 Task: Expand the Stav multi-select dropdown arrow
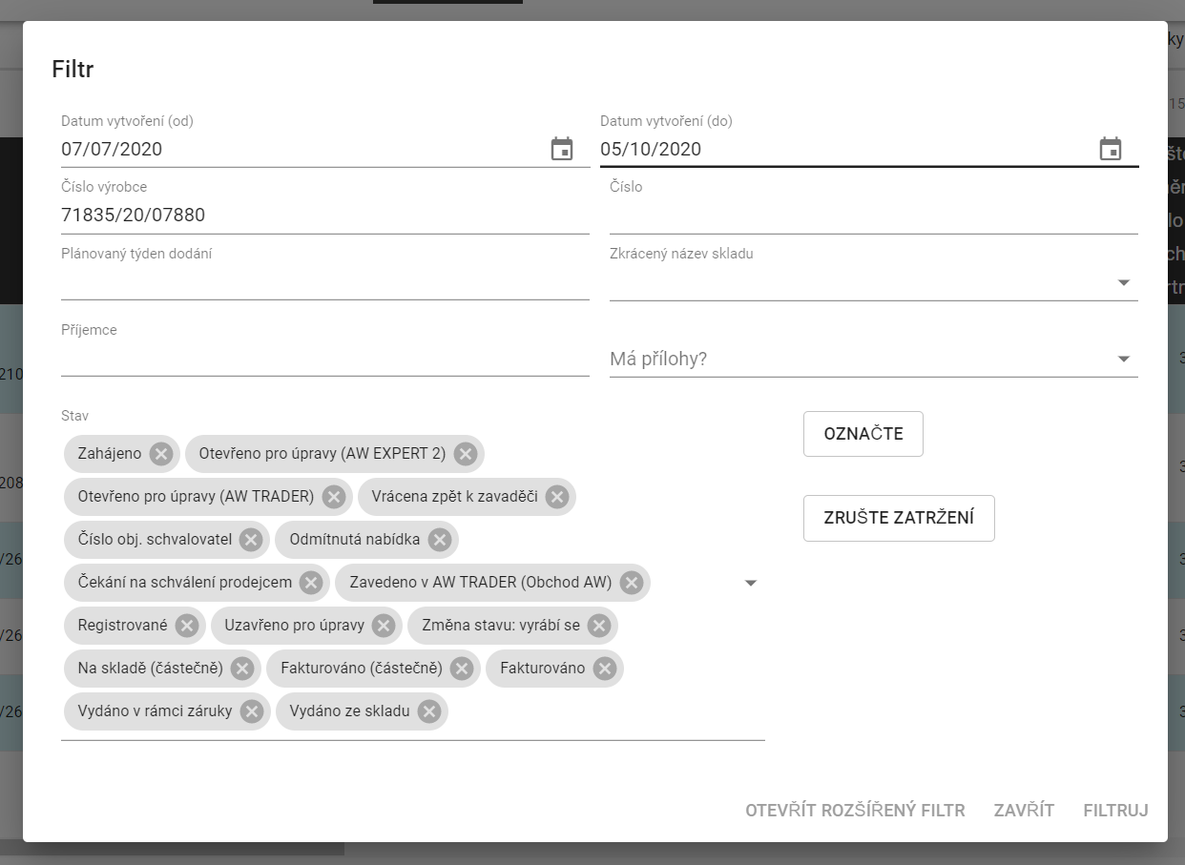click(x=750, y=583)
